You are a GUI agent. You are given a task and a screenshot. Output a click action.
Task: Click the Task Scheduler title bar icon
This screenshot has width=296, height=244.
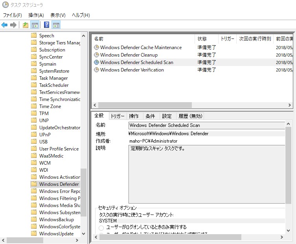pyautogui.click(x=5, y=5)
